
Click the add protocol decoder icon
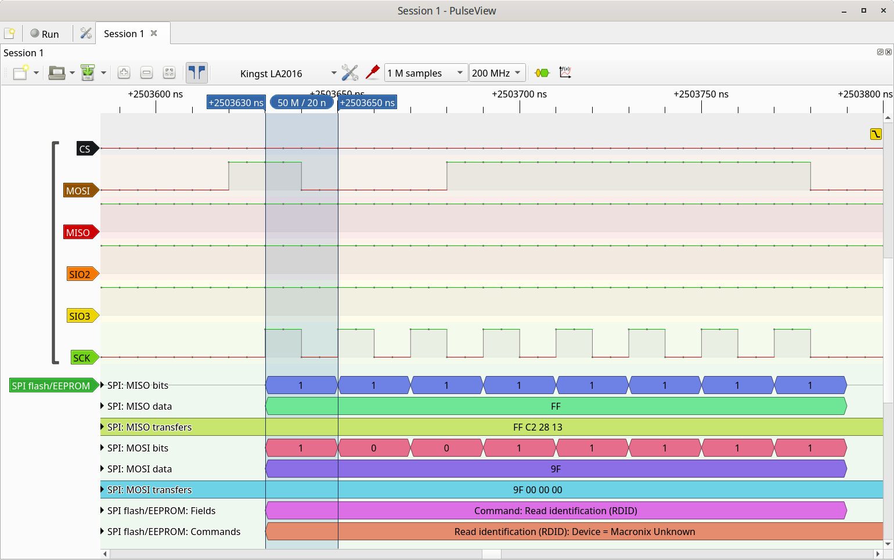pyautogui.click(x=542, y=73)
